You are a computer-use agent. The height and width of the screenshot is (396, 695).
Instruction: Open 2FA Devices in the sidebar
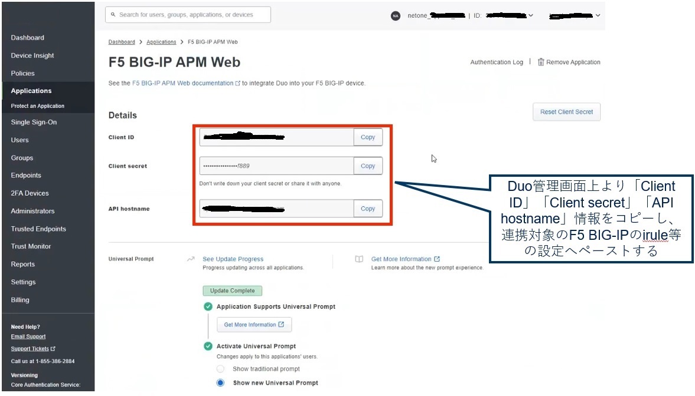[x=30, y=193]
